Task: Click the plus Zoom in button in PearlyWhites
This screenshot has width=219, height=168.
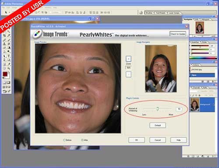Action: [x=128, y=59]
